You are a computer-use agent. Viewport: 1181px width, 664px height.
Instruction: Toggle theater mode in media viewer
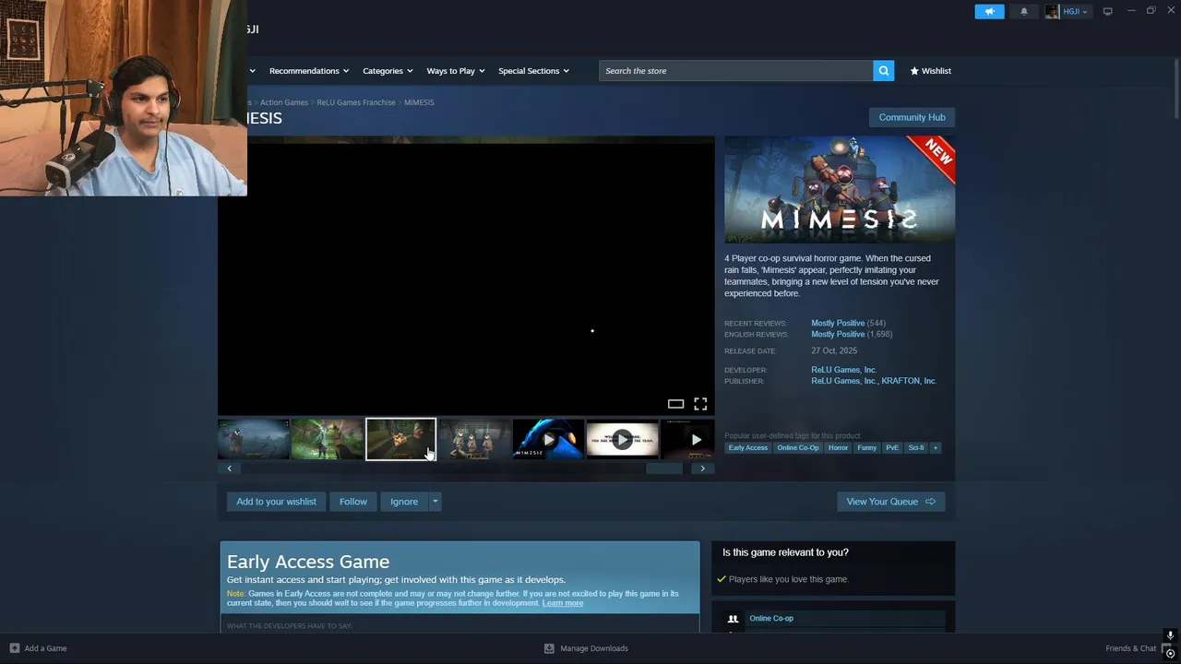click(675, 404)
